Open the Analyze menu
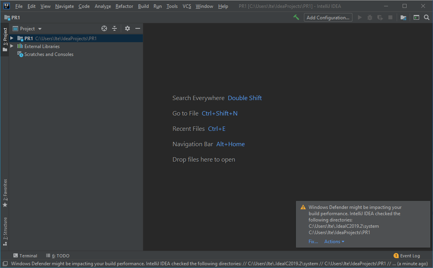 103,6
